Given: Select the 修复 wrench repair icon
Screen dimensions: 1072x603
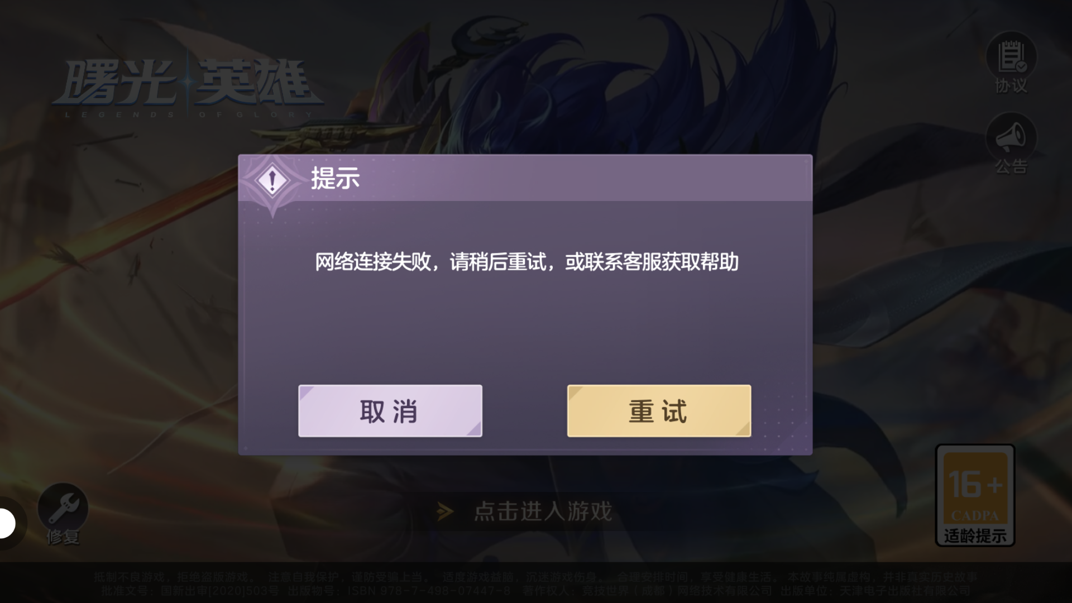Looking at the screenshot, I should [x=63, y=508].
